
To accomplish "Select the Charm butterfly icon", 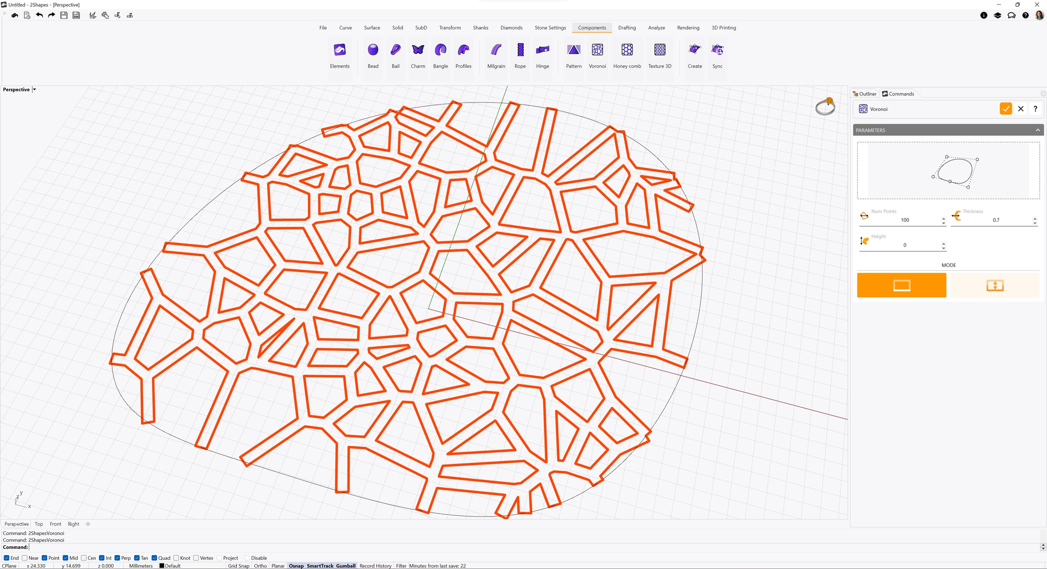I will click(x=418, y=50).
